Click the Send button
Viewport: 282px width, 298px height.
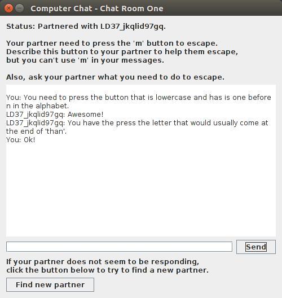pos(256,247)
